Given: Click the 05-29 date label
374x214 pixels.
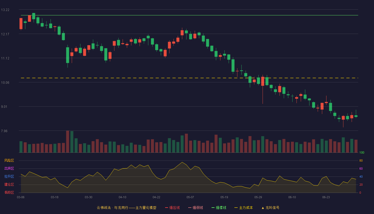Looking at the screenshot, I should coord(258,197).
